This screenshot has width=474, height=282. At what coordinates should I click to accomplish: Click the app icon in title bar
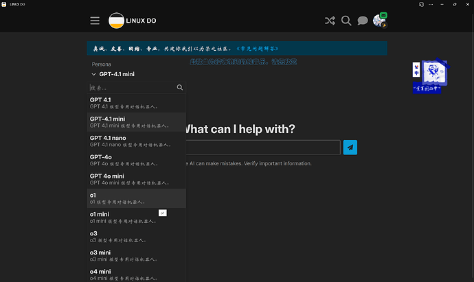(4, 4)
